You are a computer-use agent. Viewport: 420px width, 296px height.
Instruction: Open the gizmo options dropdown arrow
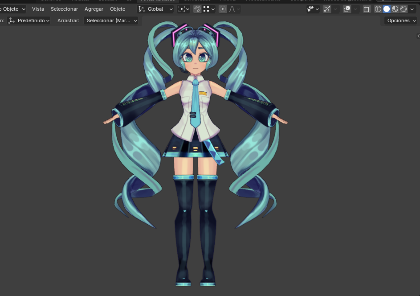[335, 9]
